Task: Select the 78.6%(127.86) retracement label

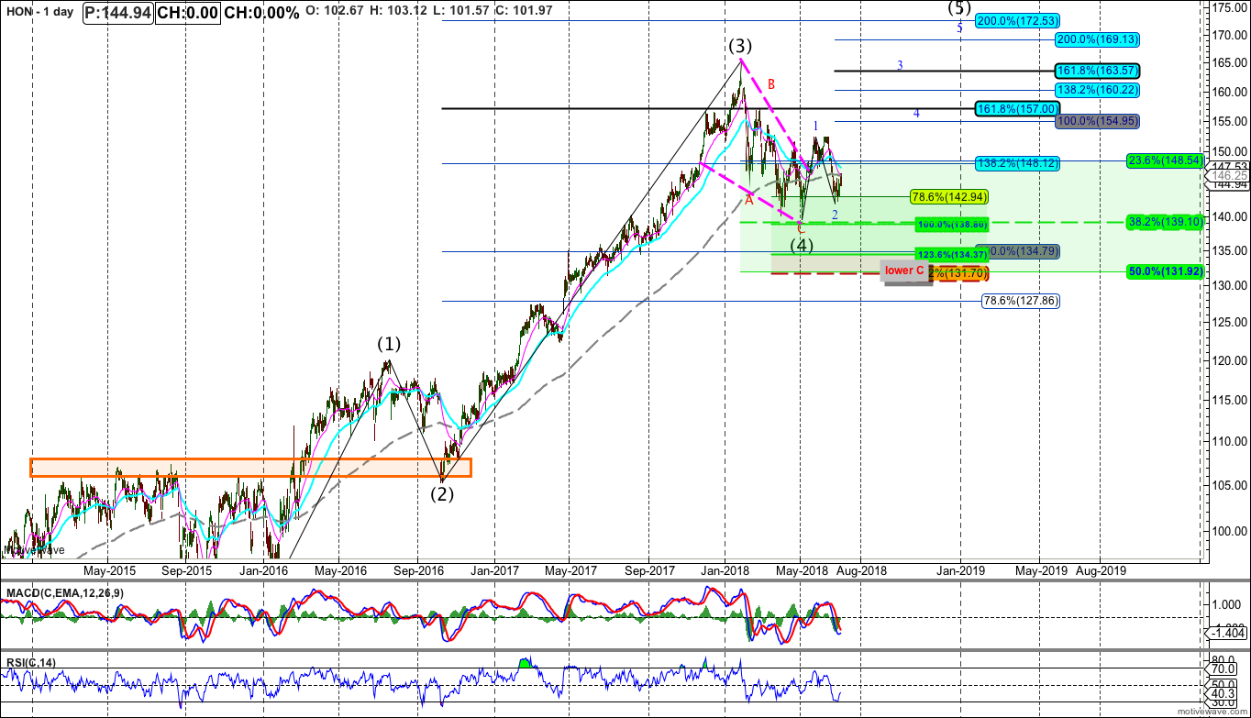Action: tap(1020, 300)
